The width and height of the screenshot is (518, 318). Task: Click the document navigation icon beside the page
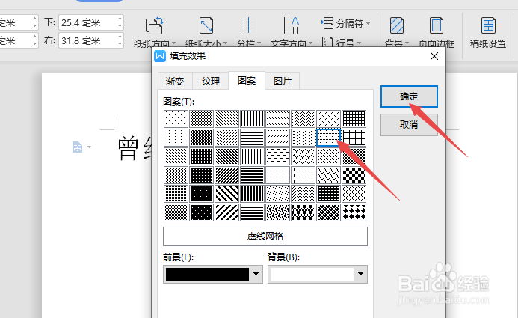(x=77, y=147)
